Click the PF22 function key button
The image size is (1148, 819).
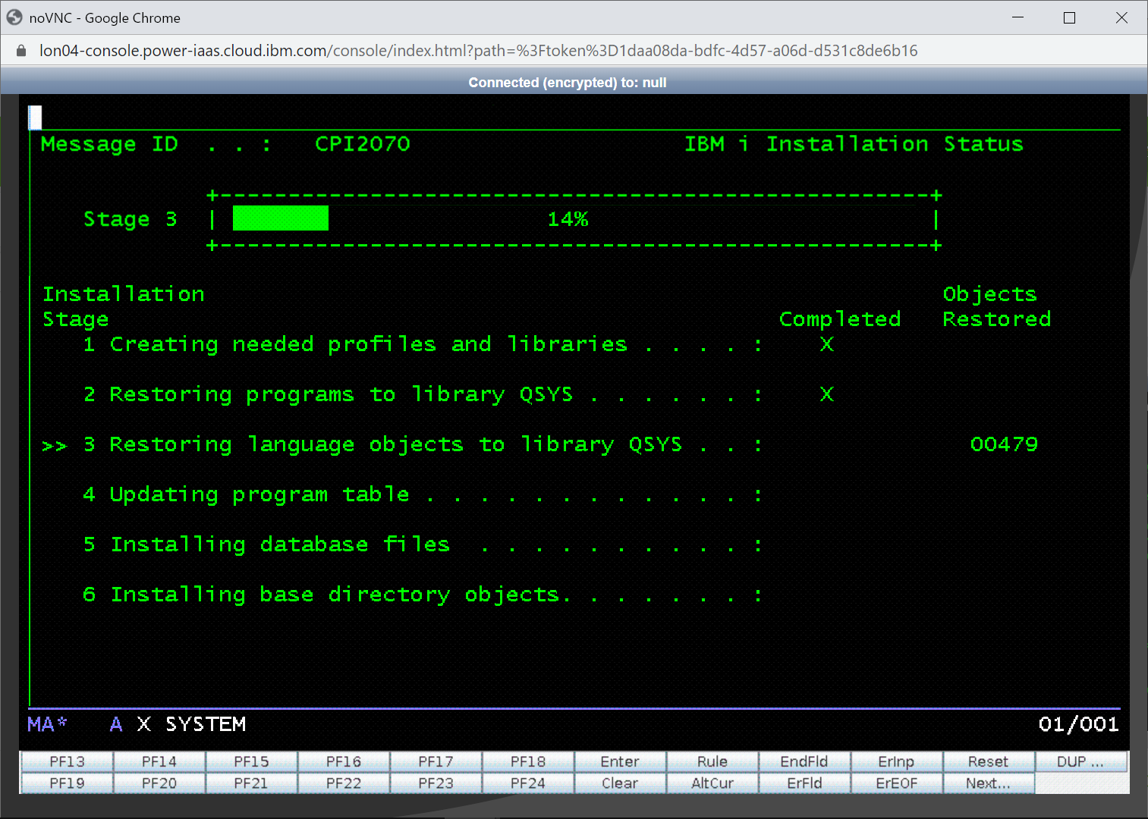[344, 783]
